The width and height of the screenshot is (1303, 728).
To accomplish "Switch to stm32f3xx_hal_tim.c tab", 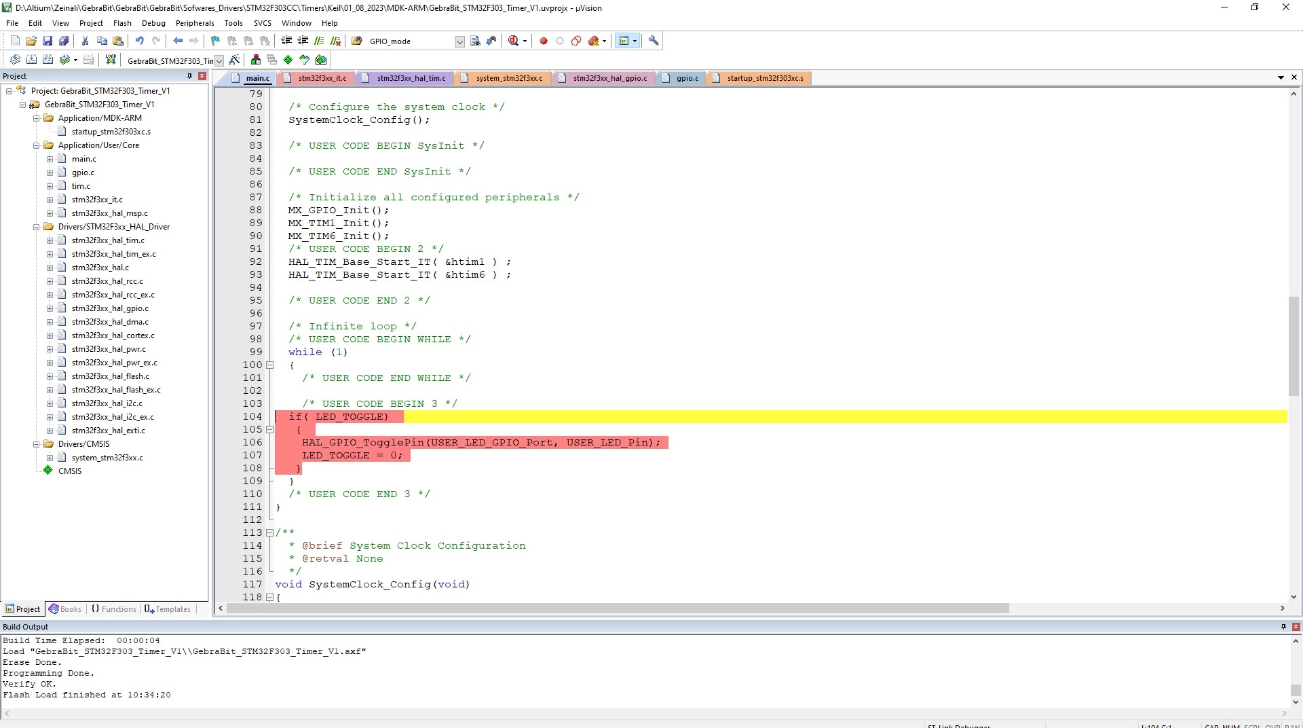I will coord(405,78).
